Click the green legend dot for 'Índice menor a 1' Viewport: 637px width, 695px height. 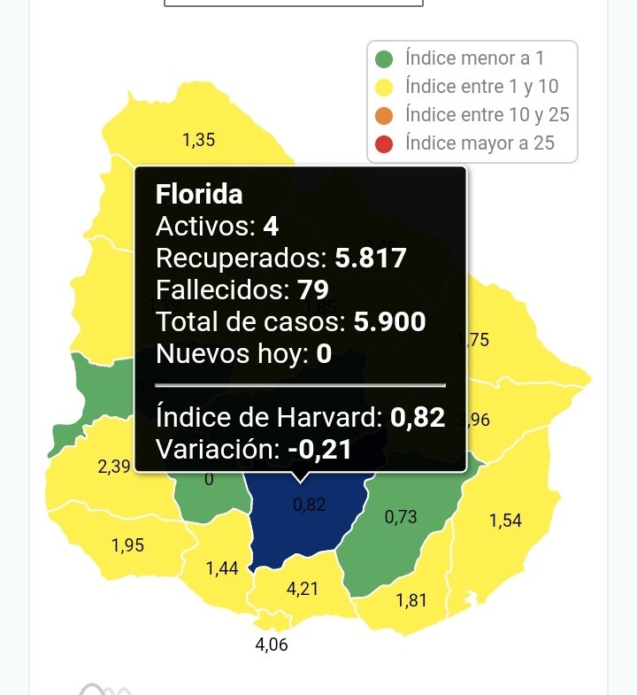tap(384, 59)
